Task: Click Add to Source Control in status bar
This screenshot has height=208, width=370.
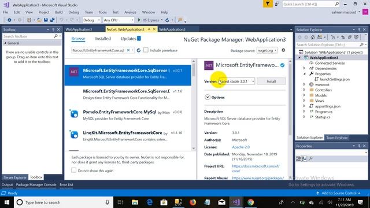Action: (339, 193)
